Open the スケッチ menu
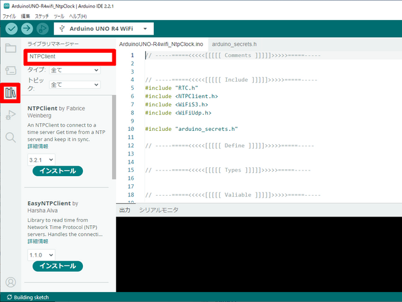 [x=41, y=16]
